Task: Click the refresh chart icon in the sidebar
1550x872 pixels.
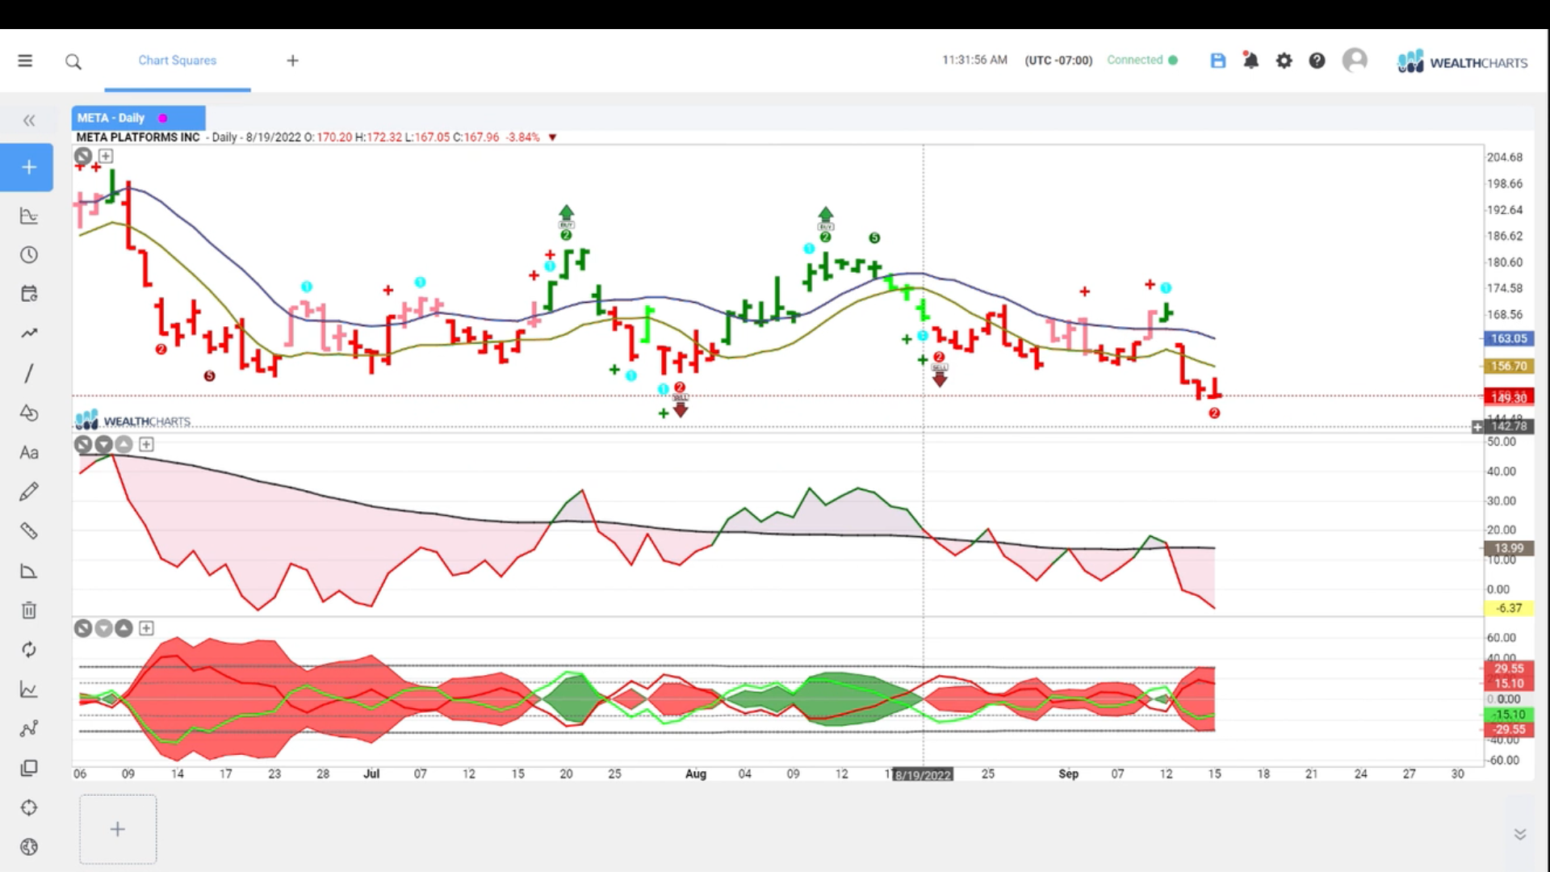Action: click(29, 650)
